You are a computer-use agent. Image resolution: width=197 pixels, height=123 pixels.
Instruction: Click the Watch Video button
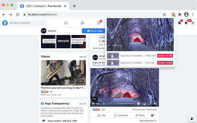[x=93, y=31]
